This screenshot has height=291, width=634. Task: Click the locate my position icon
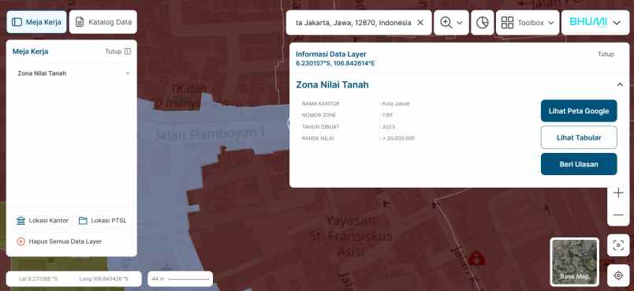618,275
